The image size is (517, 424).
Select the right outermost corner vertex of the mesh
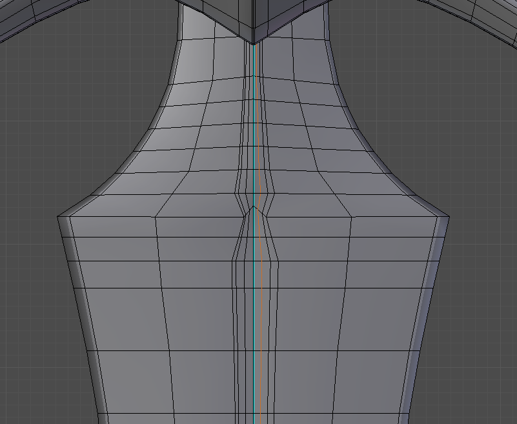click(449, 217)
